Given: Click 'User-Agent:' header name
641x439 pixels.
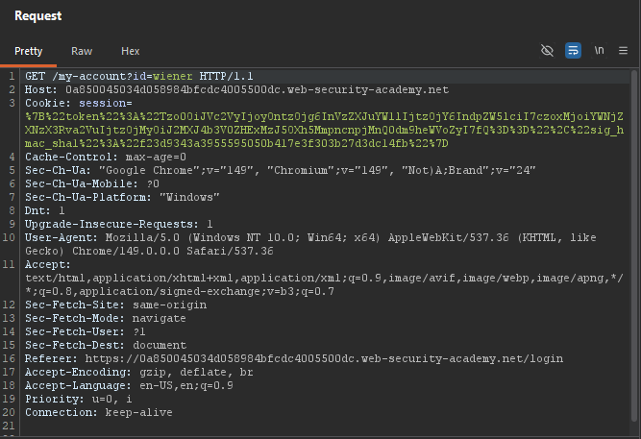Looking at the screenshot, I should 62,238.
